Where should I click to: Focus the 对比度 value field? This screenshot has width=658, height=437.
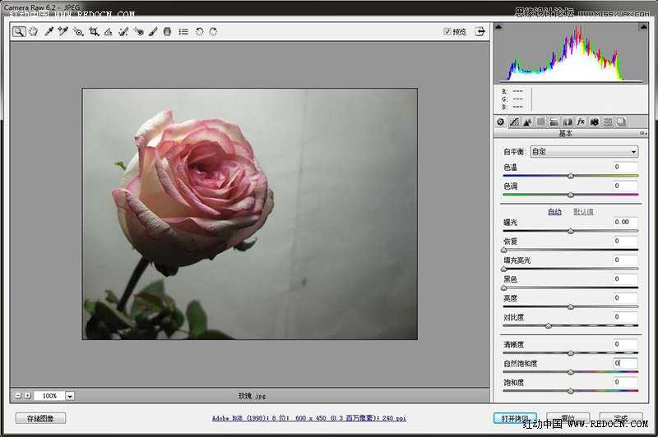coord(625,317)
